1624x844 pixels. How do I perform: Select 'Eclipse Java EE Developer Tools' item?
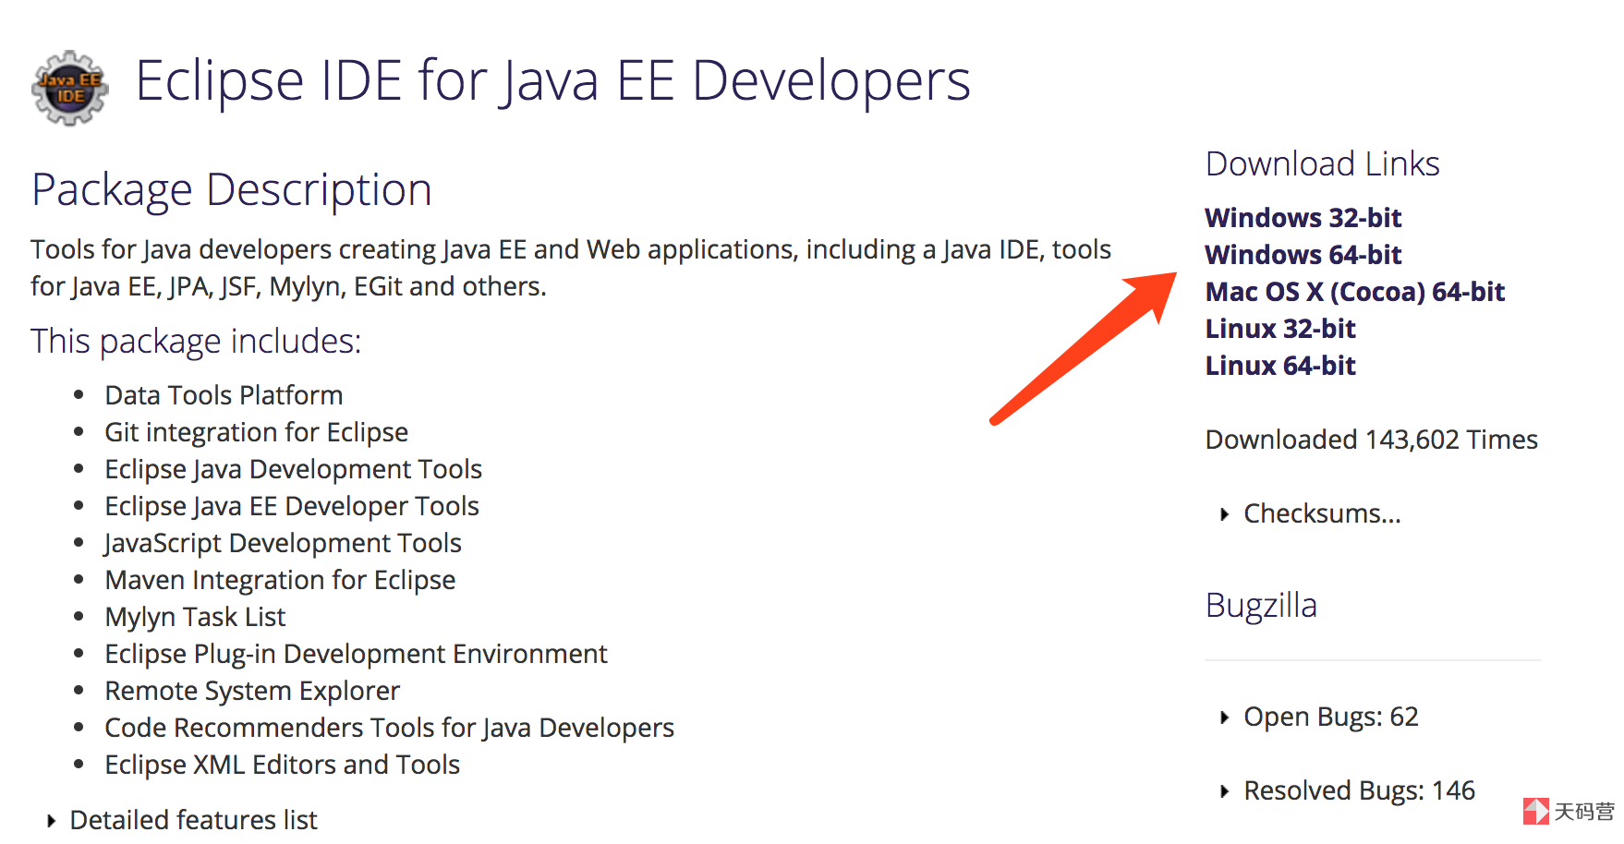[x=292, y=506]
